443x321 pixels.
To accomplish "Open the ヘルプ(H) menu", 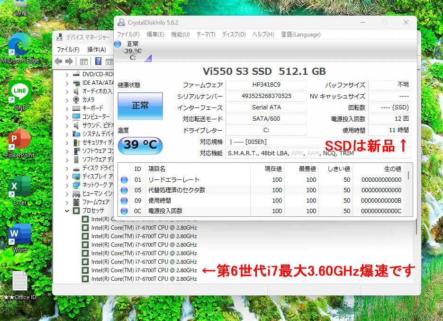I will [x=263, y=35].
